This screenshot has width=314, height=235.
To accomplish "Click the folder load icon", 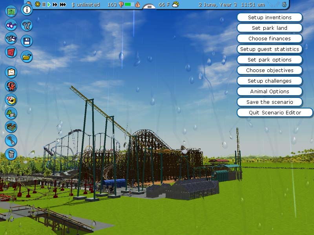I will point(27,57).
